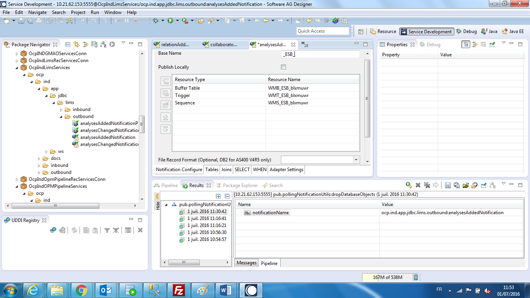Click Expand All icon in Results tree

(218, 196)
